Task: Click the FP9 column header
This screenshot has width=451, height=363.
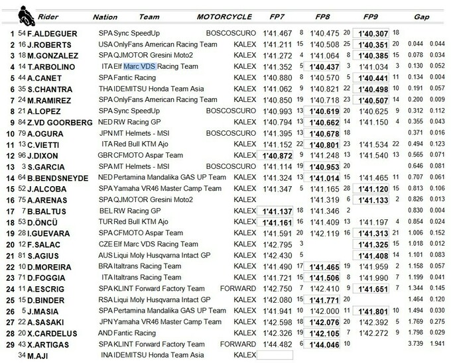Action: tap(371, 16)
